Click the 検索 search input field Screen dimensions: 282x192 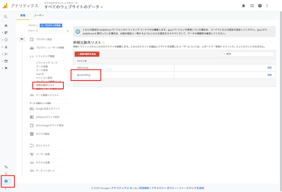[248, 54]
